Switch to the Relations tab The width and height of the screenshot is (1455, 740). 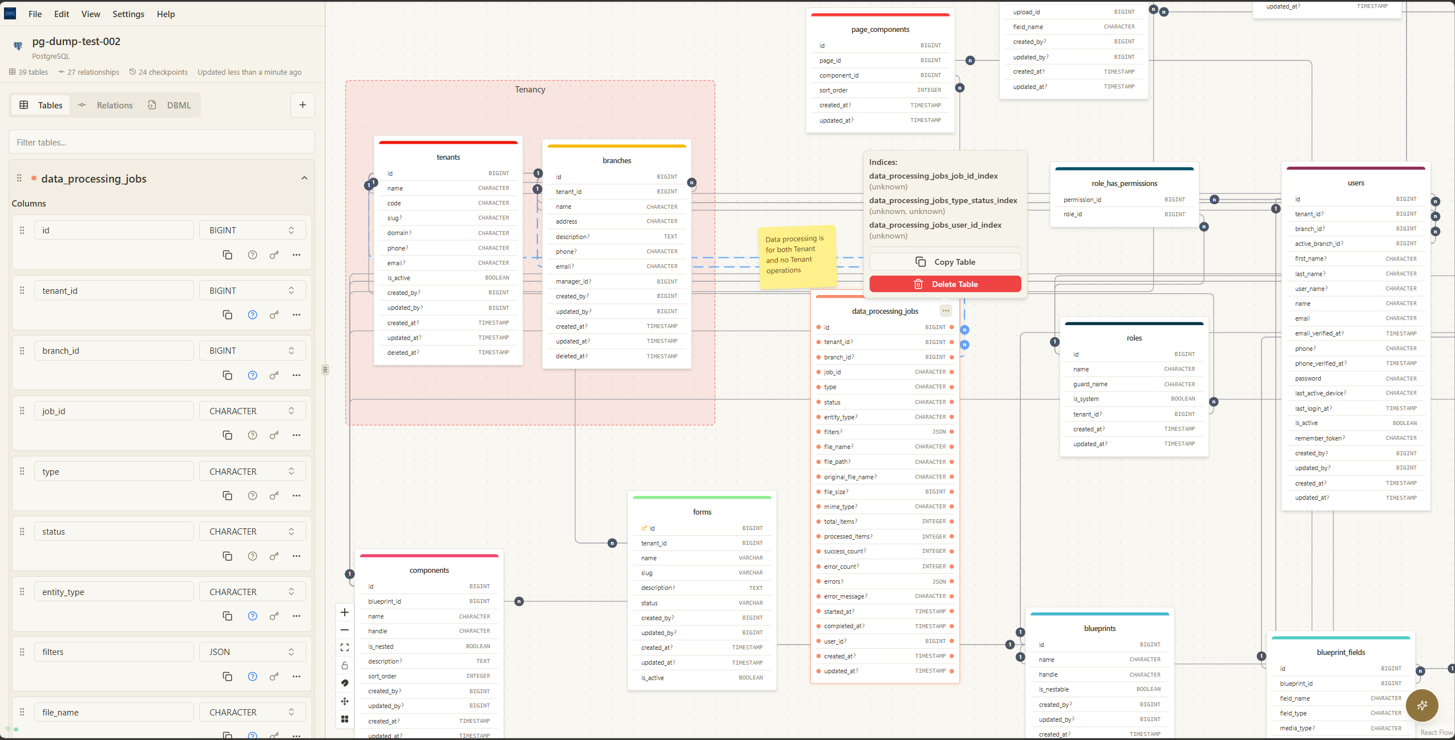tap(106, 105)
